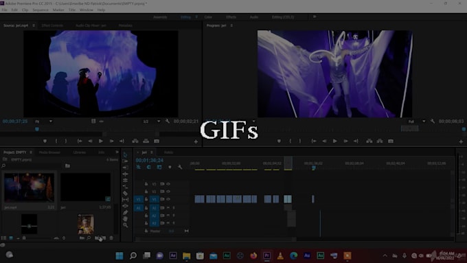
Task: Switch Project panel to list view
Action: [x=3, y=238]
